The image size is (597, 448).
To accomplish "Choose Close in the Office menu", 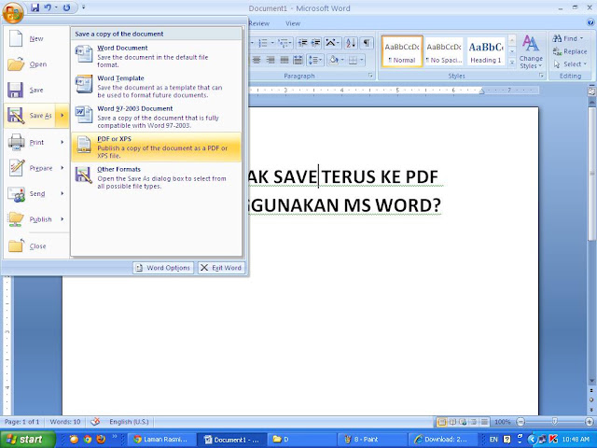I will click(x=36, y=246).
